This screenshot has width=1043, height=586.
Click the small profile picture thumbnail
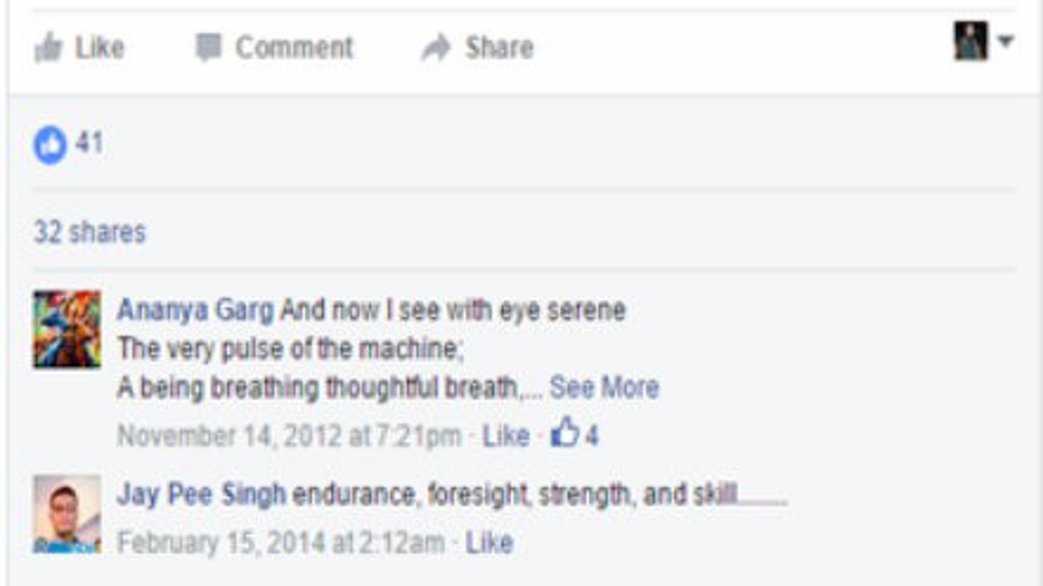pyautogui.click(x=971, y=41)
